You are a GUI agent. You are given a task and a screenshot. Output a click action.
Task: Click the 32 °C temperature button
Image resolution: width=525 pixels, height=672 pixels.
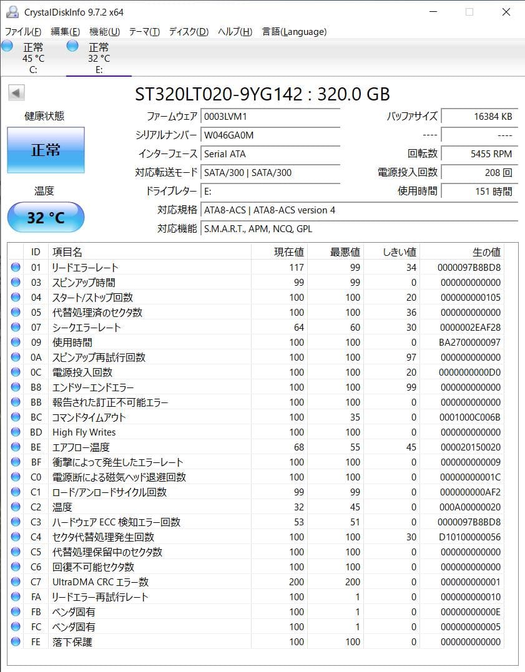pyautogui.click(x=46, y=218)
